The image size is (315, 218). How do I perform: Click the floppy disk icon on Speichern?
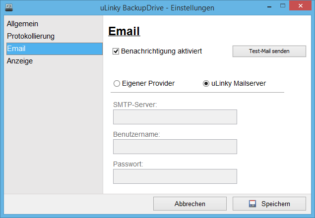[252, 204]
